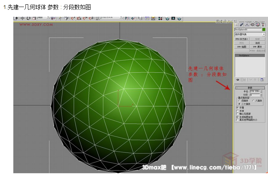Toggle Show End Result icon
Viewport: 268px width, 174px height.
[244, 80]
